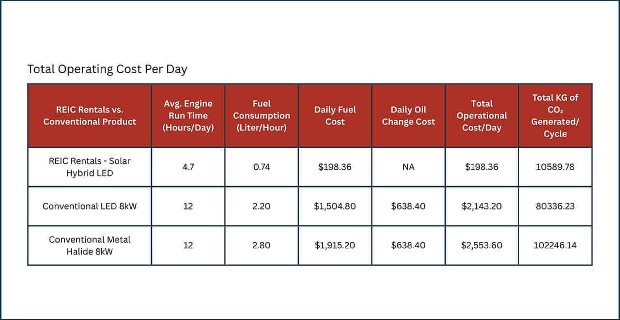Select the 10589.78 CO₂ value cell

(x=555, y=167)
